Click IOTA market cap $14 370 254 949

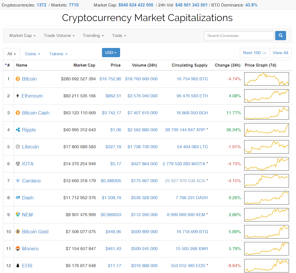(x=80, y=164)
